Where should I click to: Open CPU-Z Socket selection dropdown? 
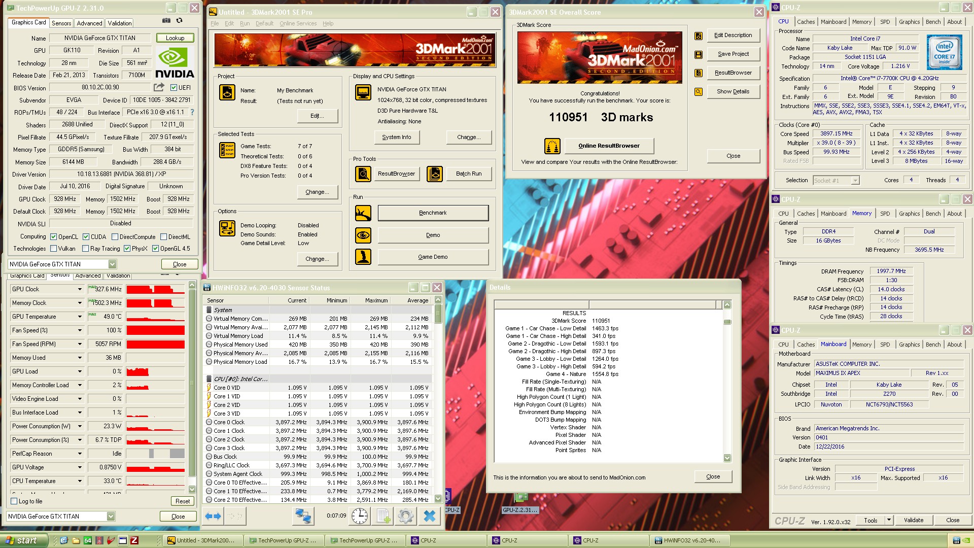tap(855, 181)
